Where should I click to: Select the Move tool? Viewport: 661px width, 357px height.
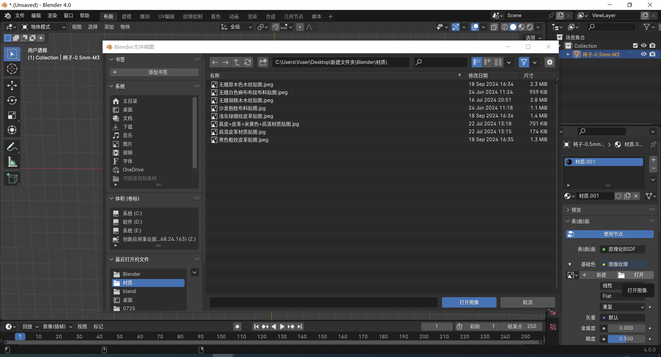tap(12, 85)
